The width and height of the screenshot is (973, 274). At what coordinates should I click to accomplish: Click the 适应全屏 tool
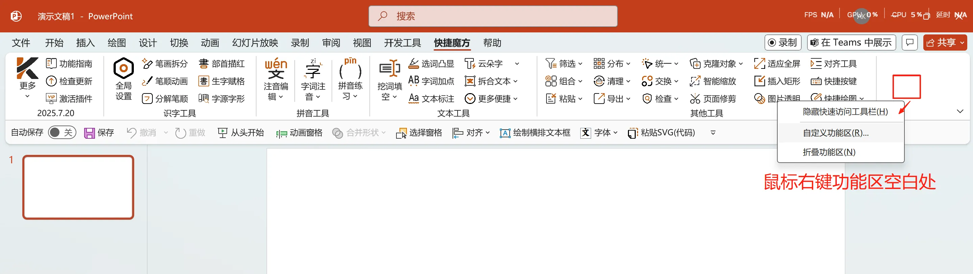tap(777, 64)
